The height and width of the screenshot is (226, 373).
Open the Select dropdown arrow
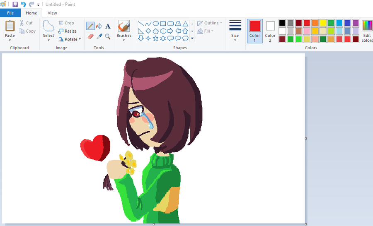click(x=48, y=40)
